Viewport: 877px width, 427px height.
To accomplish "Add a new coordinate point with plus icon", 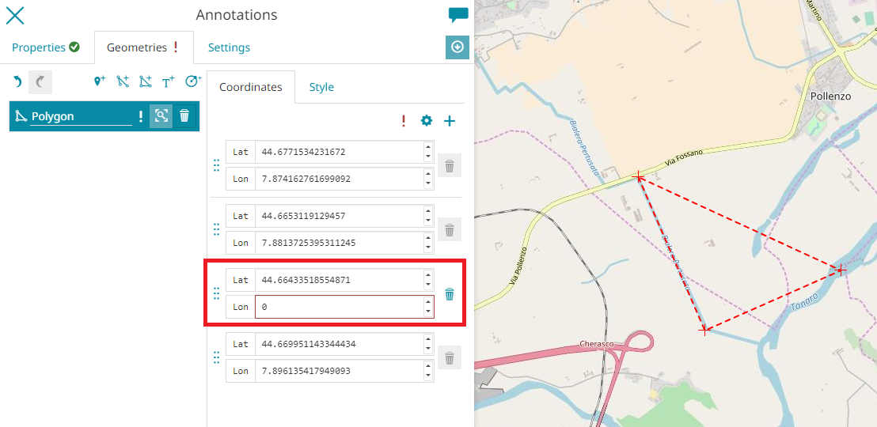I will pyautogui.click(x=450, y=121).
